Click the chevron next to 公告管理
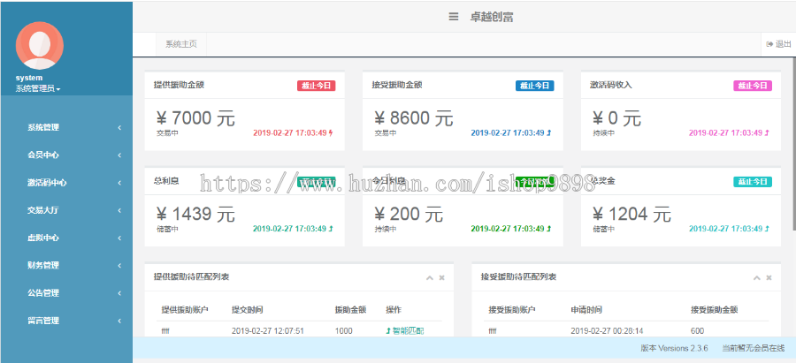The image size is (796, 363). click(119, 293)
